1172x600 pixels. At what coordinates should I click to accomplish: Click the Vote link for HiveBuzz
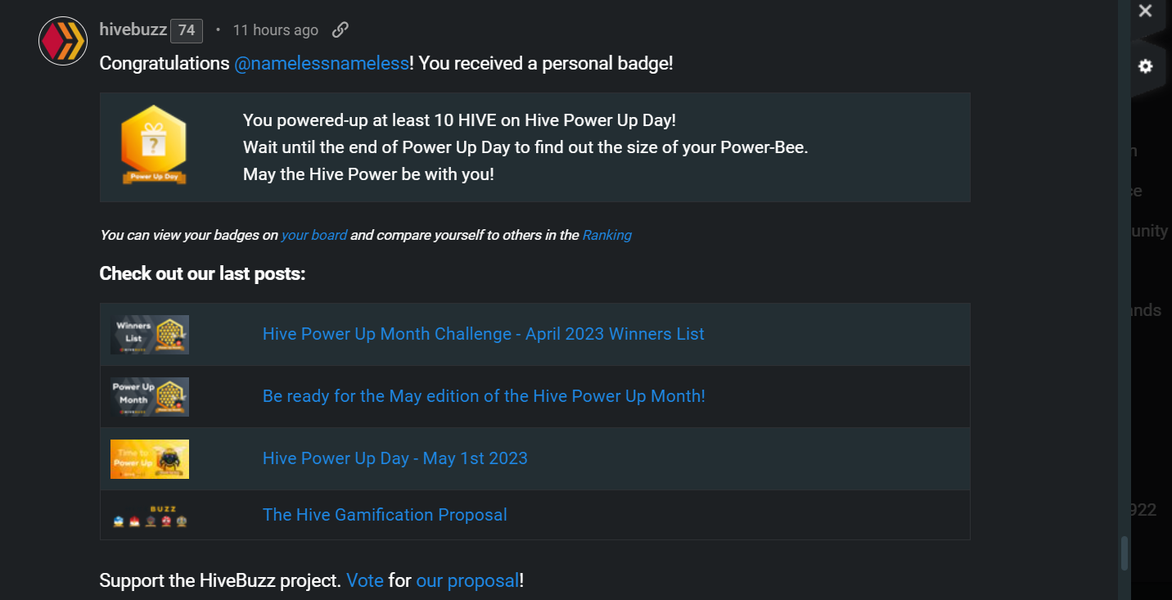click(x=364, y=581)
